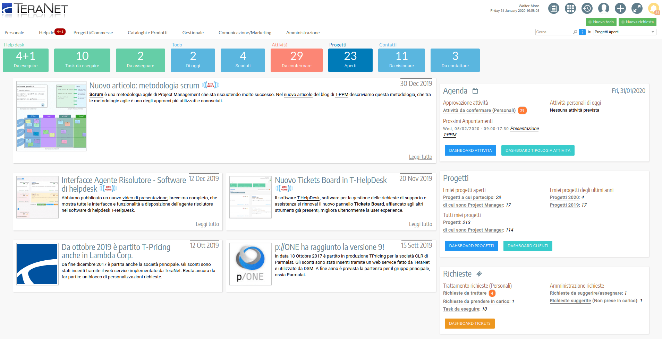Image resolution: width=662 pixels, height=339 pixels.
Task: Open the Progetti 2019 link
Action: 565,205
